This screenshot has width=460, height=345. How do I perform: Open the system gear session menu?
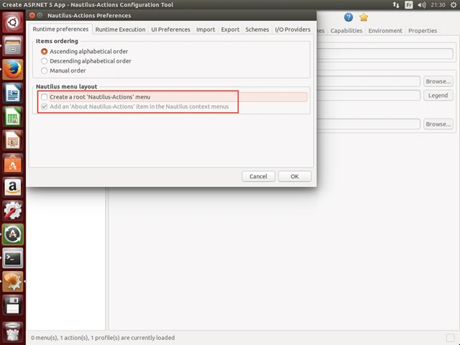(x=454, y=5)
